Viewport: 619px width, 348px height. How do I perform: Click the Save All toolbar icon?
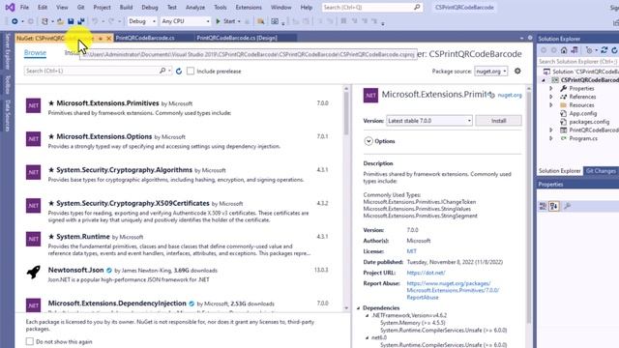(81, 21)
